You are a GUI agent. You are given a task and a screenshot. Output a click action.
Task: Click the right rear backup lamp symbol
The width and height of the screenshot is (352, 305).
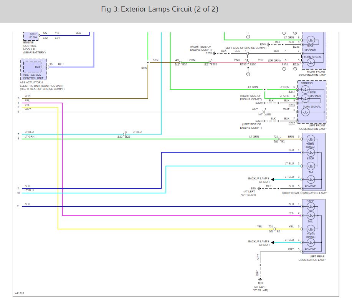pos(311,179)
